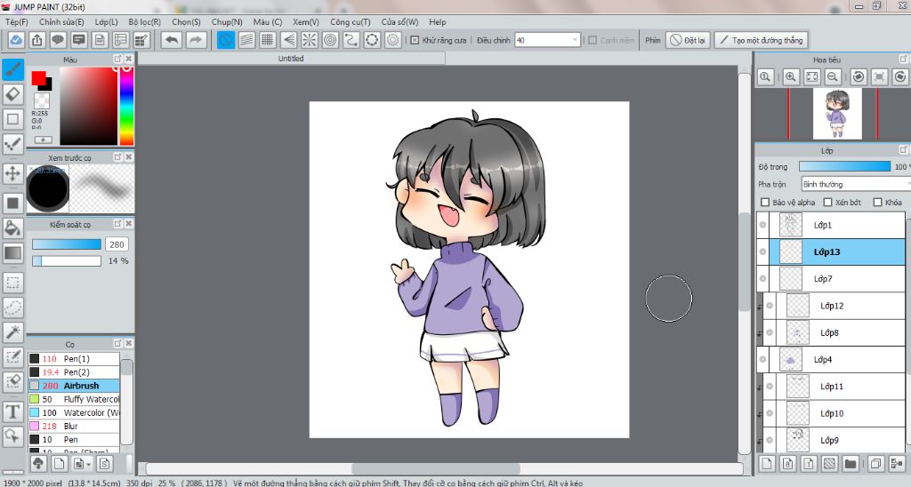
Task: Hide layer Lớp12
Action: (x=770, y=306)
